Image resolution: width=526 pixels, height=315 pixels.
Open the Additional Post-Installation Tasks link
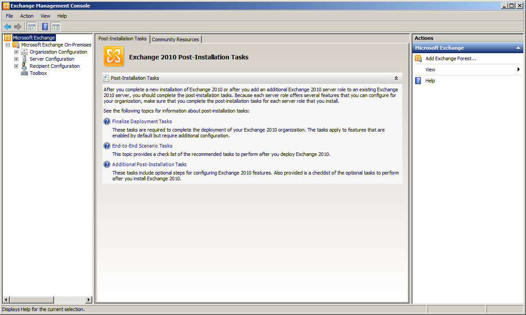pos(149,164)
